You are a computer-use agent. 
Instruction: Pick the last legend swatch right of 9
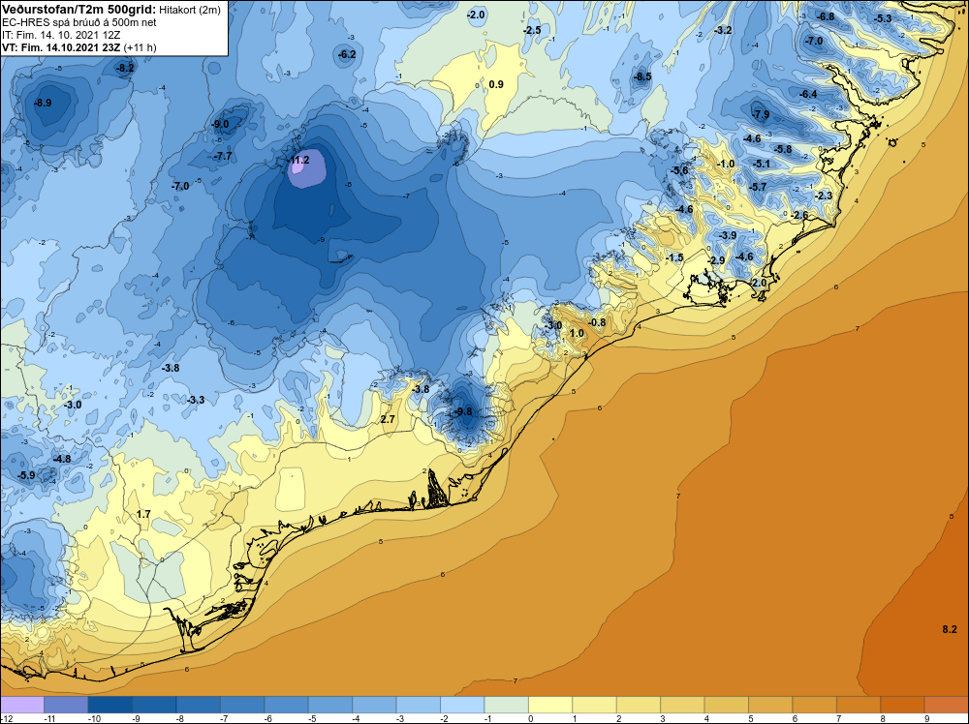pyautogui.click(x=947, y=705)
